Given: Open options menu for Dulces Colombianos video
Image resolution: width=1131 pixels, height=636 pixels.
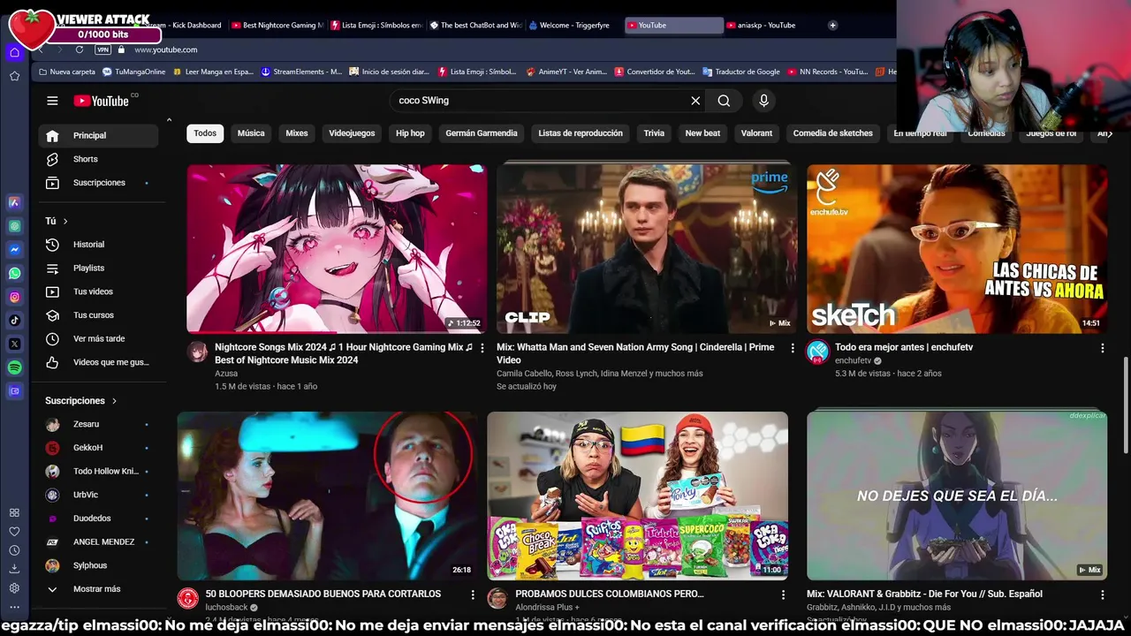Looking at the screenshot, I should pyautogui.click(x=783, y=594).
